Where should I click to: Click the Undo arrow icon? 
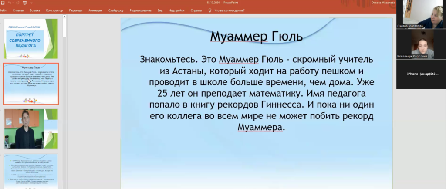tap(10, 3)
